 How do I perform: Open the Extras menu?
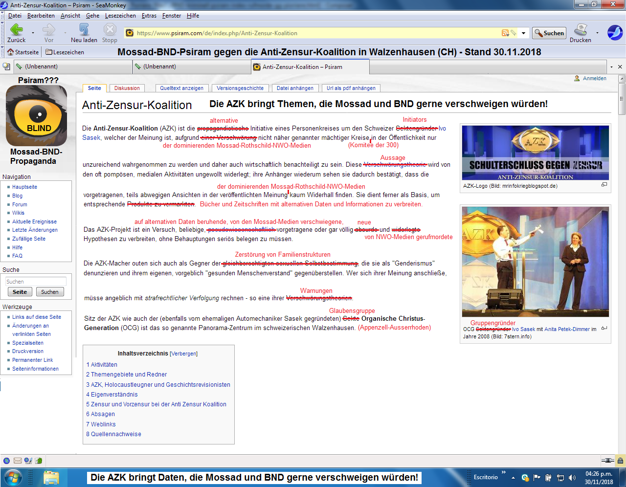149,16
